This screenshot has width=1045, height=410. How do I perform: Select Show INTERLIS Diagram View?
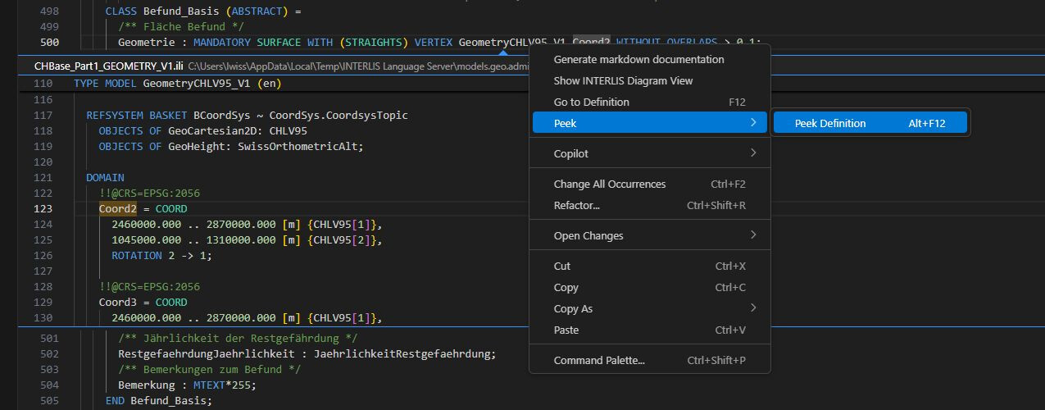click(x=623, y=80)
